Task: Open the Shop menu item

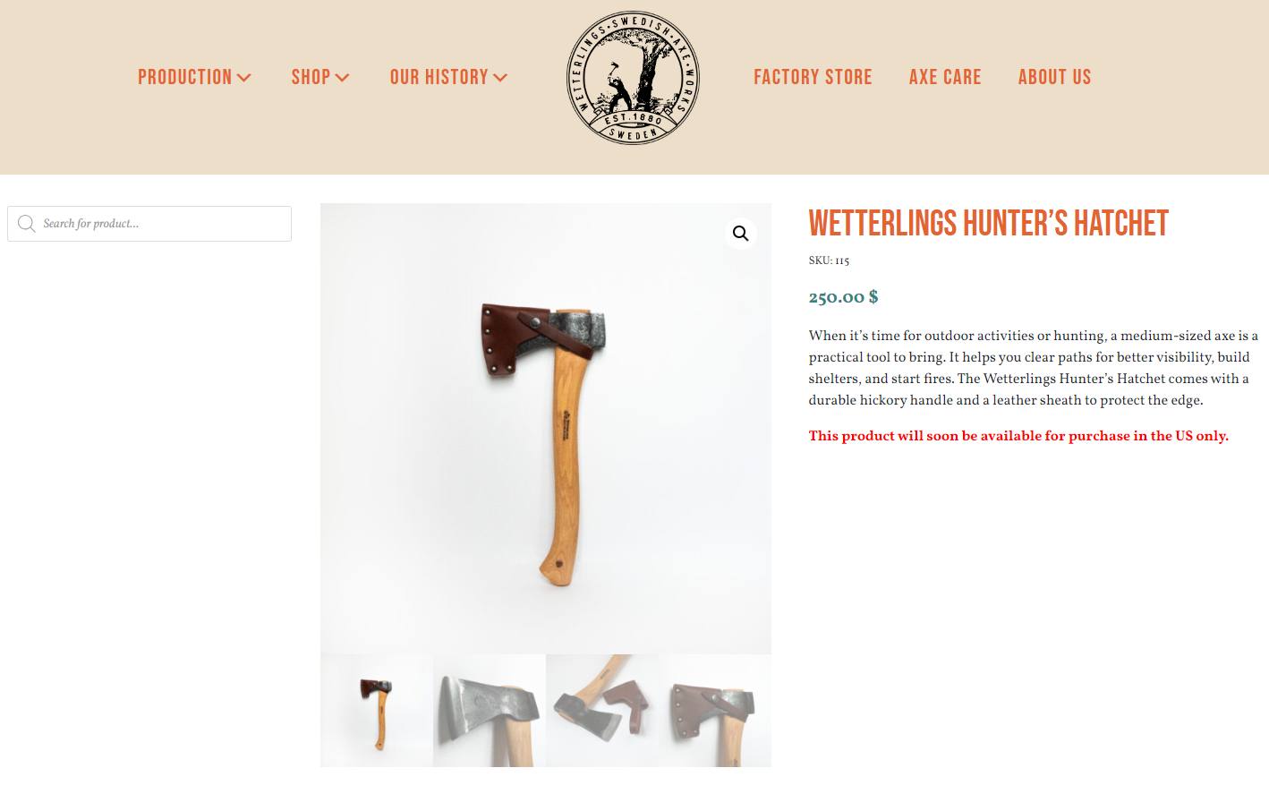Action: click(311, 77)
